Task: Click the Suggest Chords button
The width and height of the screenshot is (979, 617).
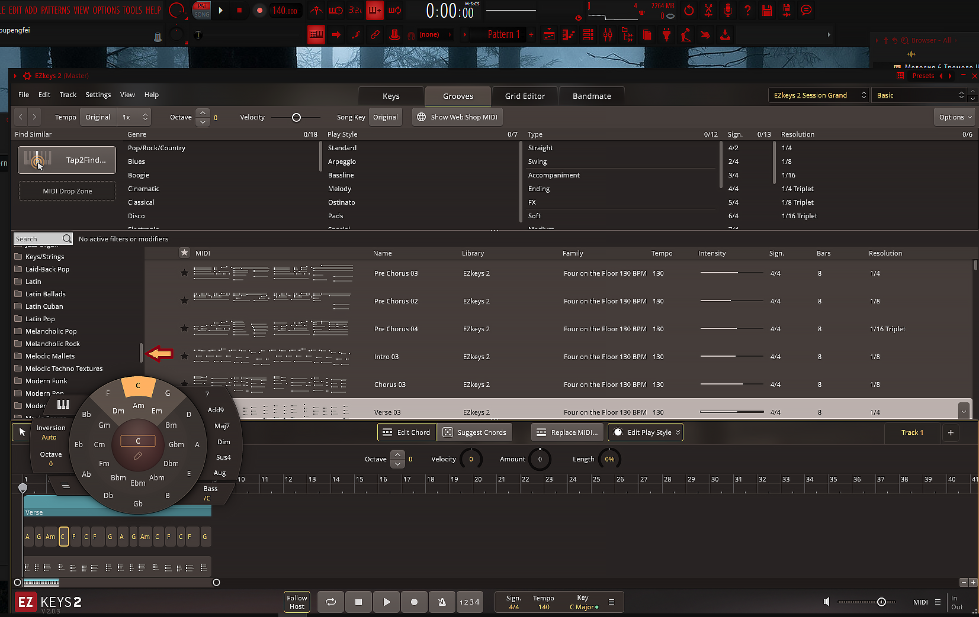Action: [x=475, y=432]
